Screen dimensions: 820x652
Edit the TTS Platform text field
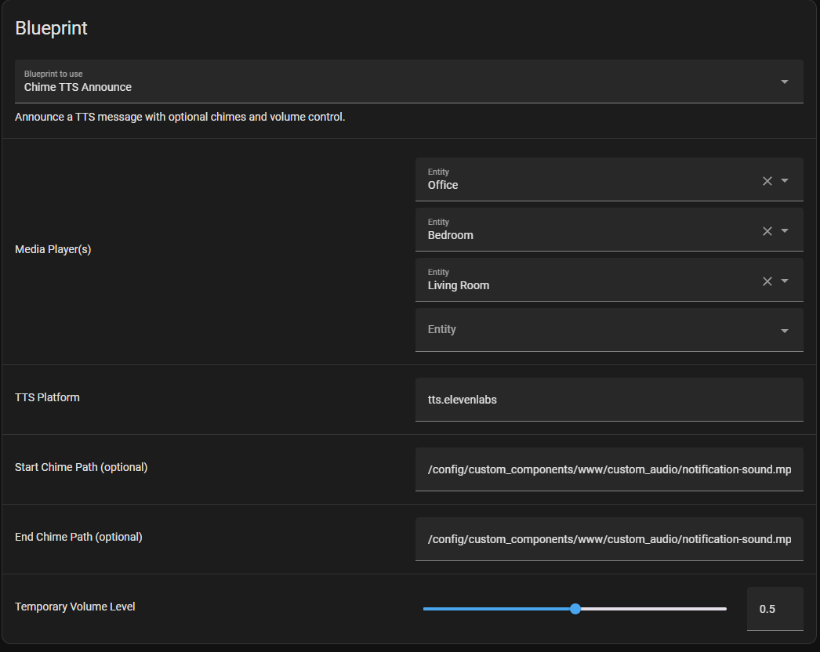(x=608, y=400)
